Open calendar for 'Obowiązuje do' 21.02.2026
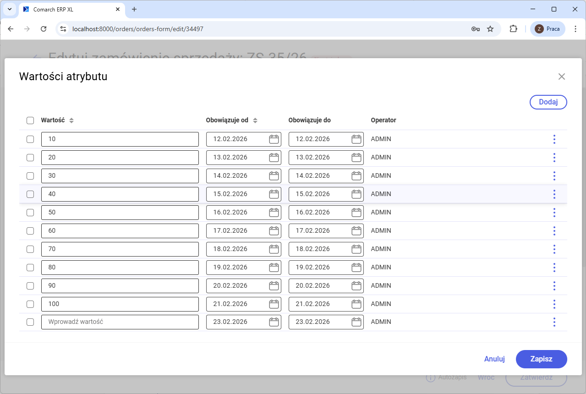586x394 pixels. click(x=356, y=304)
